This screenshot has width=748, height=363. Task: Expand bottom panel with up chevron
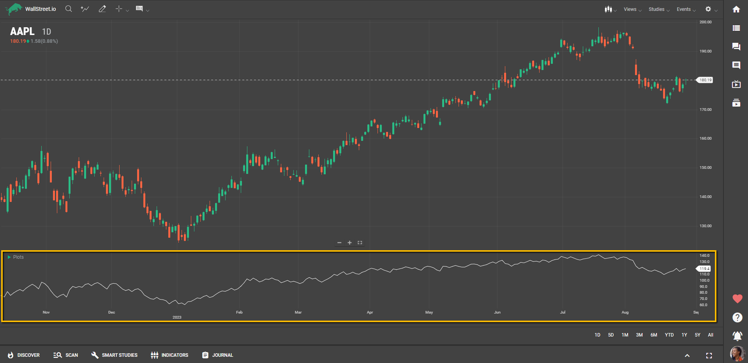click(x=687, y=356)
